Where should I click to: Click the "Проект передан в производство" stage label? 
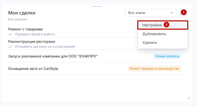[154, 69]
